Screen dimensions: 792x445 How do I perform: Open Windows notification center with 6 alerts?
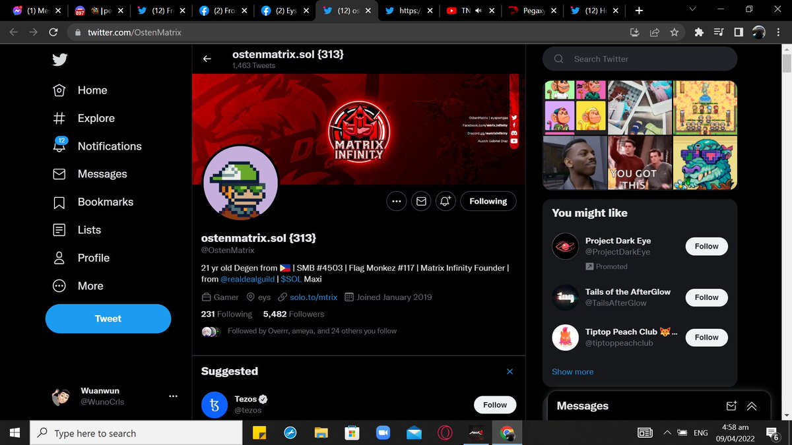tap(773, 433)
